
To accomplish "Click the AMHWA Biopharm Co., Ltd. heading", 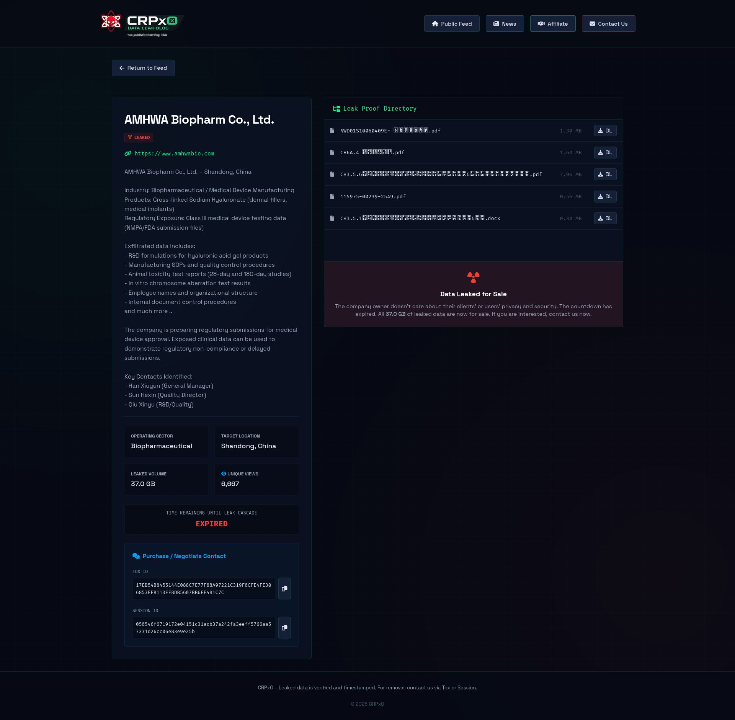I will [199, 120].
